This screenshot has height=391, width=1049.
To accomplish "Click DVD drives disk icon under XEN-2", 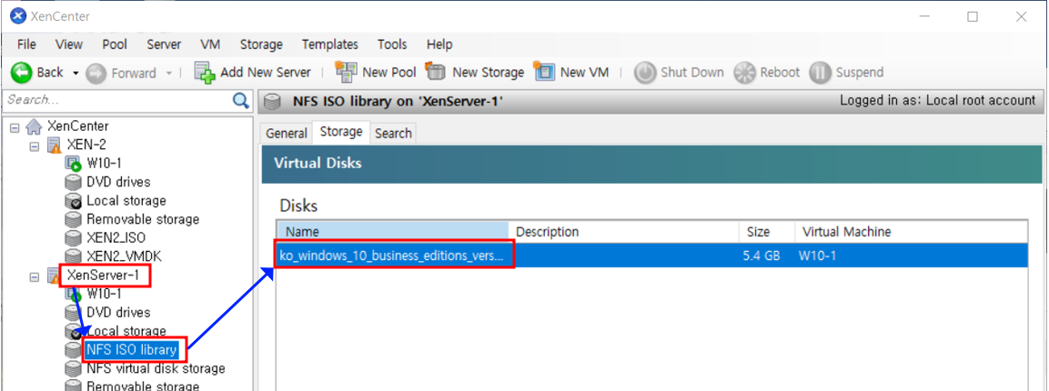I will [73, 182].
